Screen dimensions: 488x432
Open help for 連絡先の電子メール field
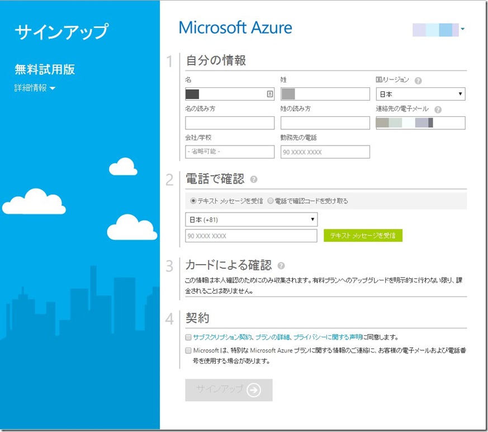(439, 110)
